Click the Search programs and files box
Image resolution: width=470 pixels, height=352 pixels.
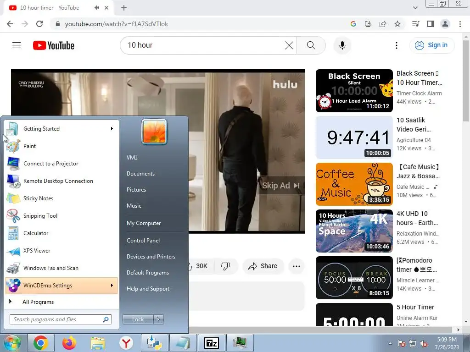pyautogui.click(x=60, y=319)
